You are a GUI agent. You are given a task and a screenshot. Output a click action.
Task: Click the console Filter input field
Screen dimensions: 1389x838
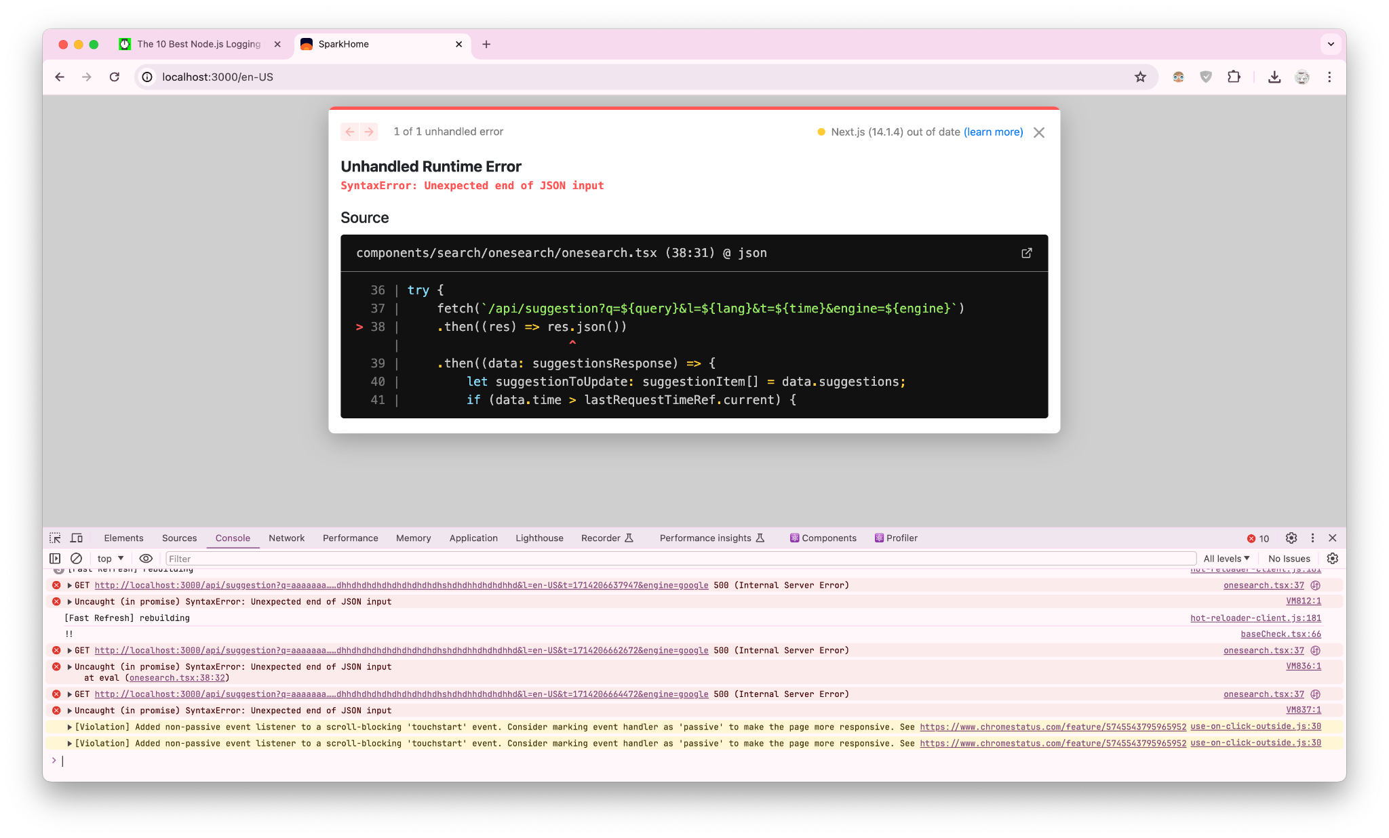(x=678, y=559)
